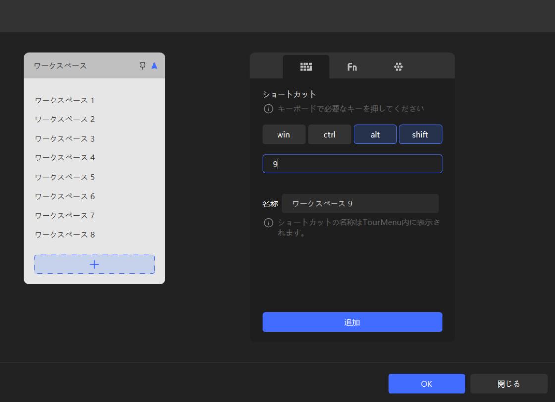This screenshot has width=555, height=402.
Task: Select ワークスペース 1 in the list
Action: (64, 100)
